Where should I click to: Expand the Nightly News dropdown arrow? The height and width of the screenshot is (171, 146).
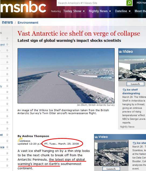tap(110, 11)
